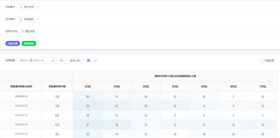Click the 下载数据 download button
This screenshot has width=280, height=138.
267,61
